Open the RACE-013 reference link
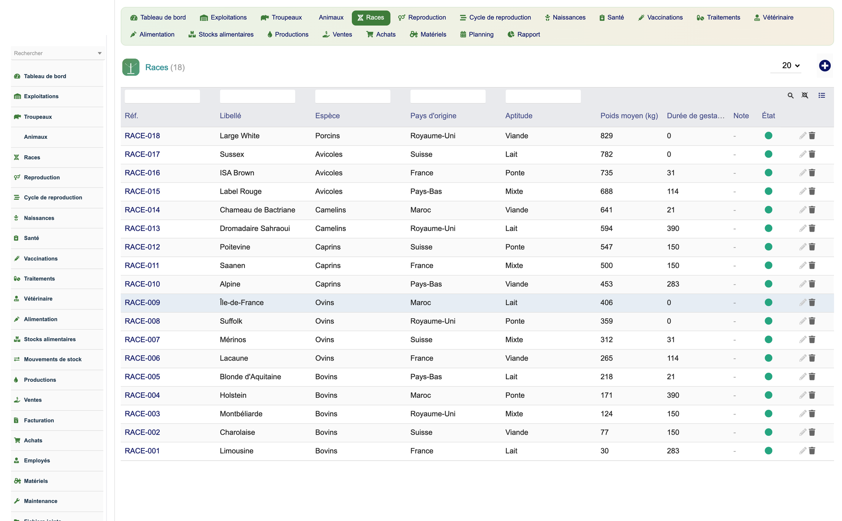This screenshot has height=521, width=842. [x=142, y=228]
